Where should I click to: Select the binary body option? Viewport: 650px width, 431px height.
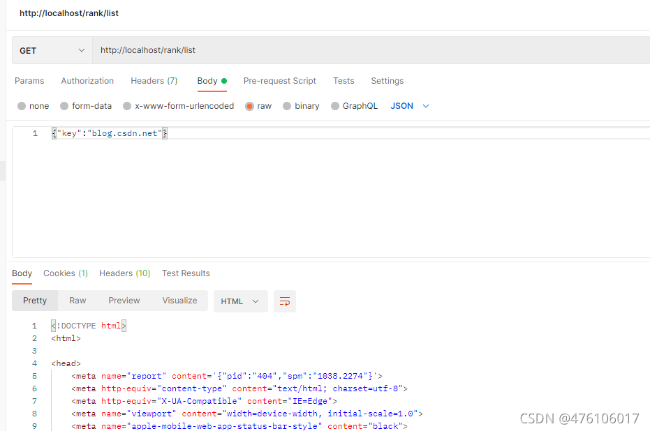(x=287, y=106)
